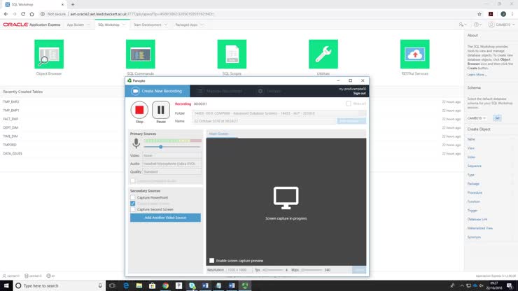Open the Object Browser icon
Screen dimensions: 518x291
[49, 54]
